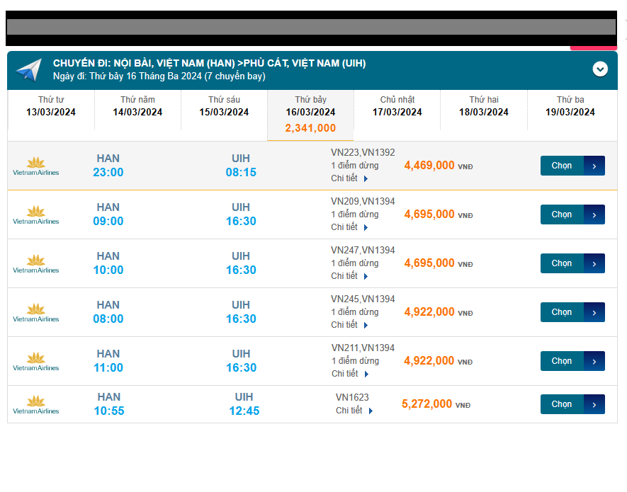
Task: Click Vietnam Airlines logo on 11:00 flight
Action: (x=36, y=362)
